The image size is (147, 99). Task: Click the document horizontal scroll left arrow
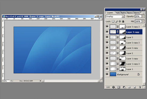[x=43, y=81]
